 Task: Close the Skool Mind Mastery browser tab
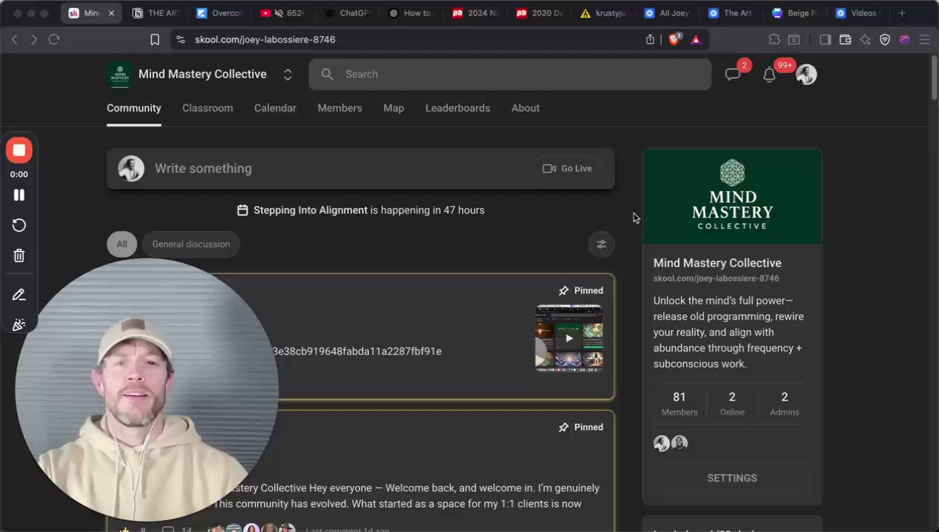[111, 13]
